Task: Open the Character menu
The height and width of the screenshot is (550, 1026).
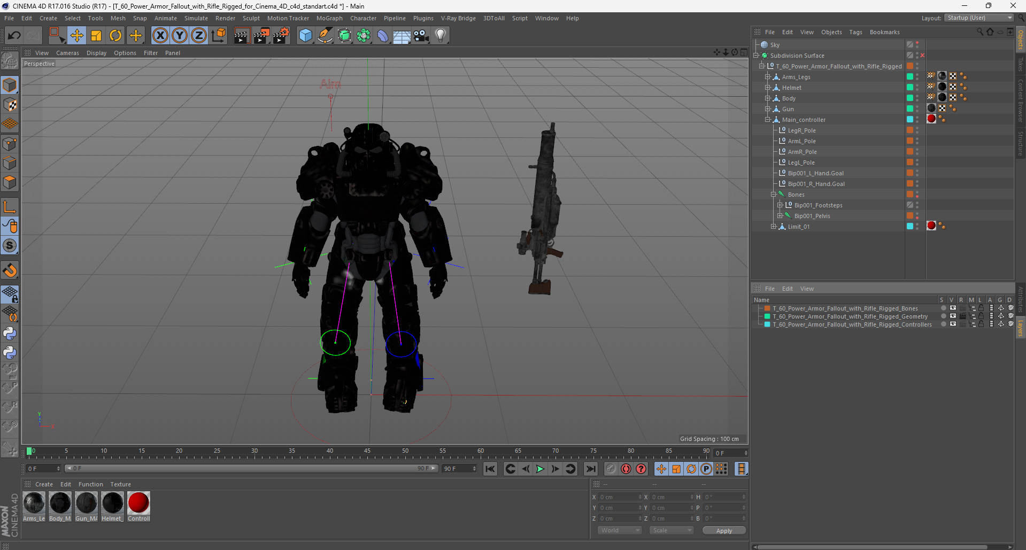Action: click(x=363, y=18)
